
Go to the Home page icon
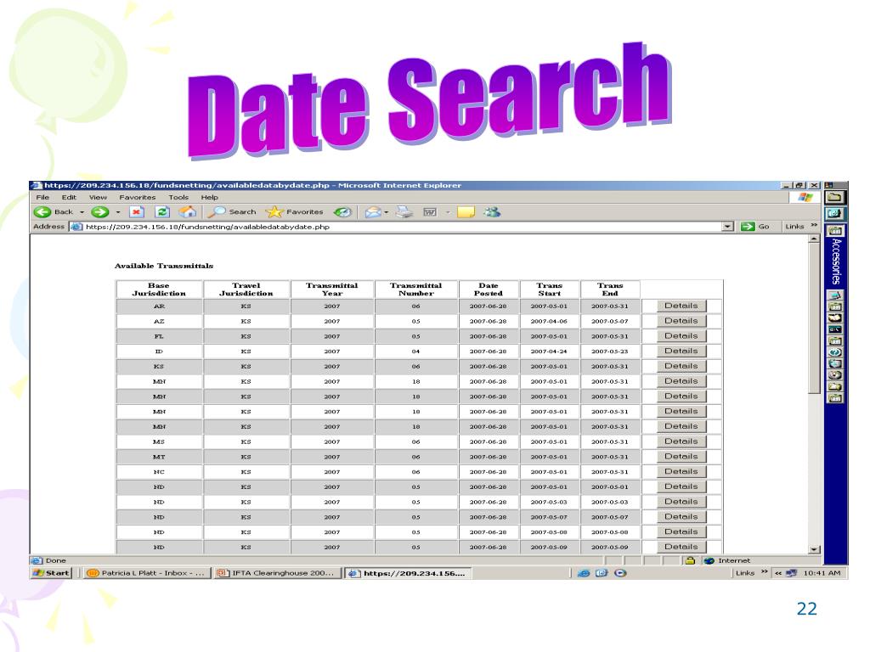(188, 211)
